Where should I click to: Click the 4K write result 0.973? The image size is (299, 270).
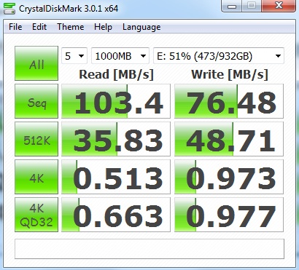click(x=229, y=177)
